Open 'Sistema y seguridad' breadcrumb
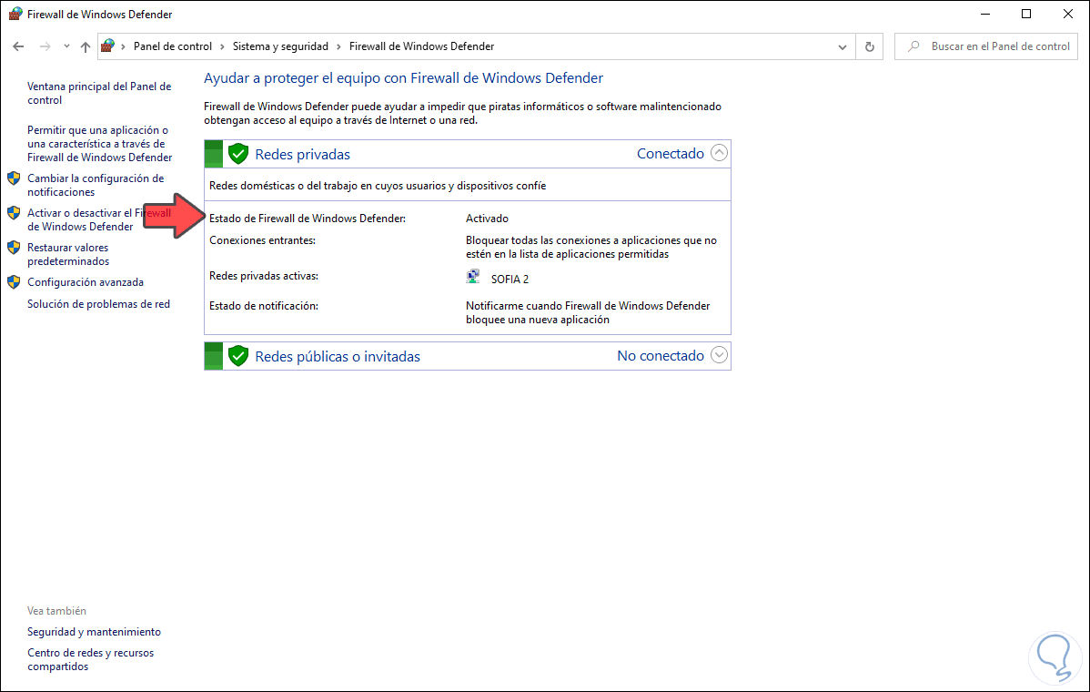 [x=280, y=46]
